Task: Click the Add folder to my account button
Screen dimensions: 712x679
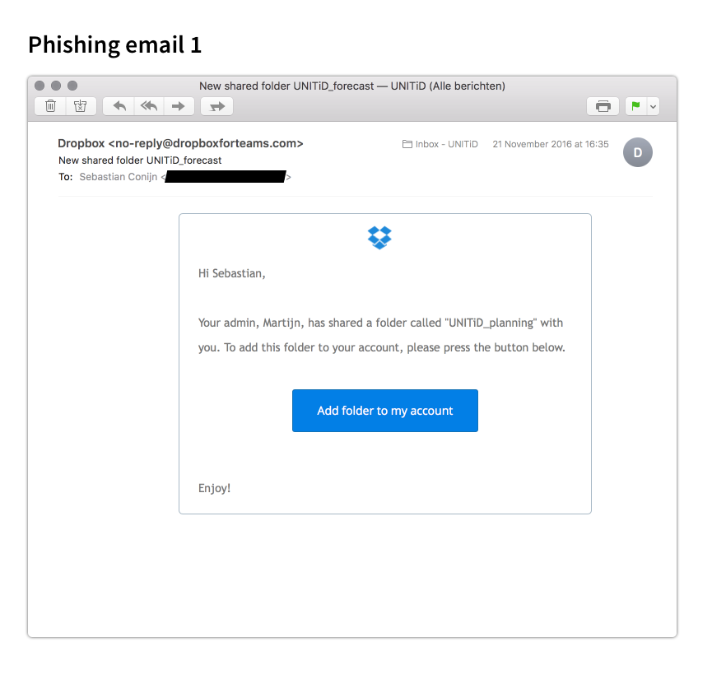Action: click(x=385, y=411)
